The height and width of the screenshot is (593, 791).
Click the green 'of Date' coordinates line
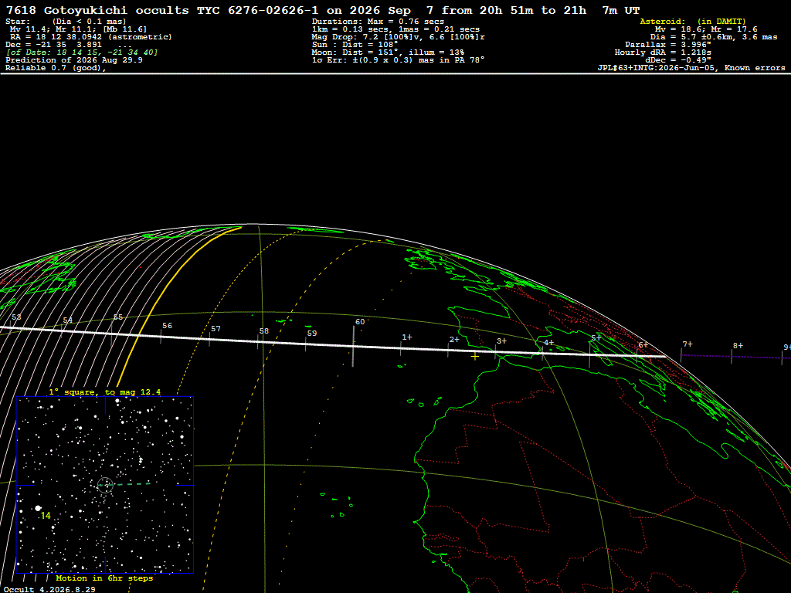tap(82, 53)
